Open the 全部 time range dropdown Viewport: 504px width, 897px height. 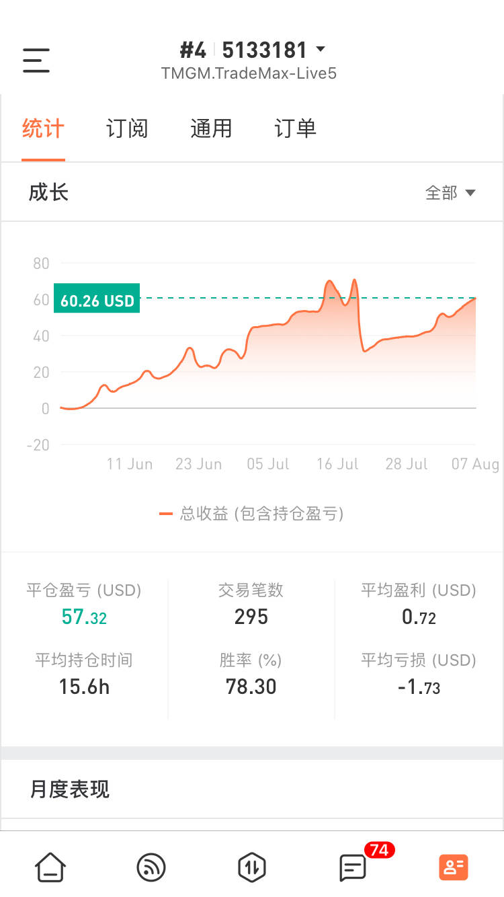coord(450,193)
